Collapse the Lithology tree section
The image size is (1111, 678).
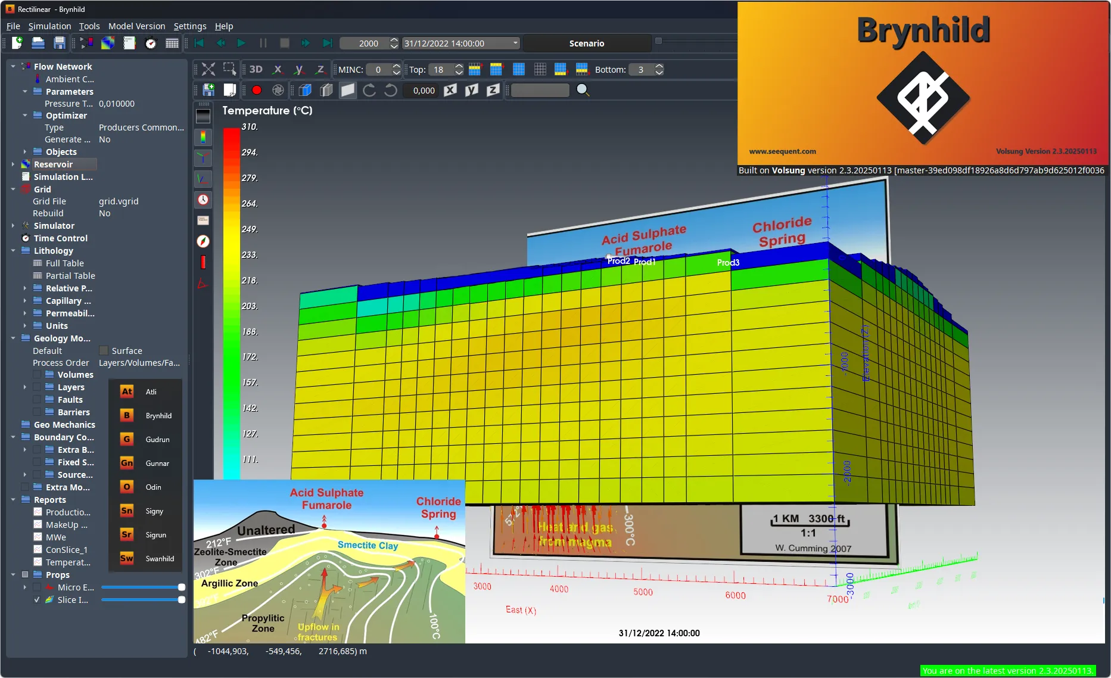click(x=13, y=251)
